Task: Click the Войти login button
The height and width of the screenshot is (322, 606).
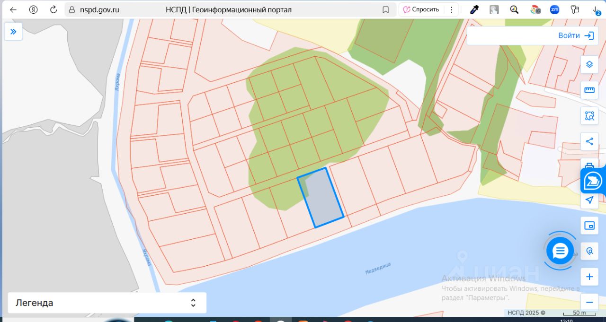Action: click(533, 35)
